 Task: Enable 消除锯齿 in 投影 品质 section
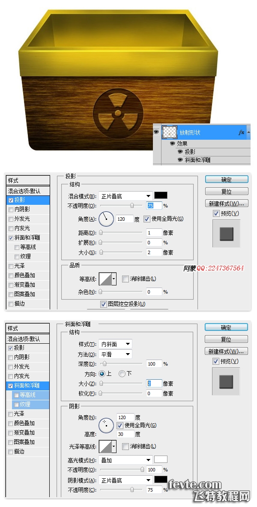[x=126, y=279]
